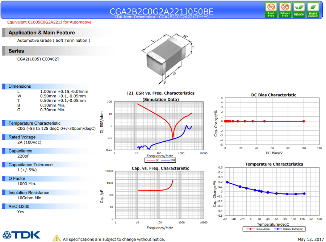Click the CGA2(1005) CC0402 series value
The width and height of the screenshot is (326, 242).
click(x=38, y=59)
